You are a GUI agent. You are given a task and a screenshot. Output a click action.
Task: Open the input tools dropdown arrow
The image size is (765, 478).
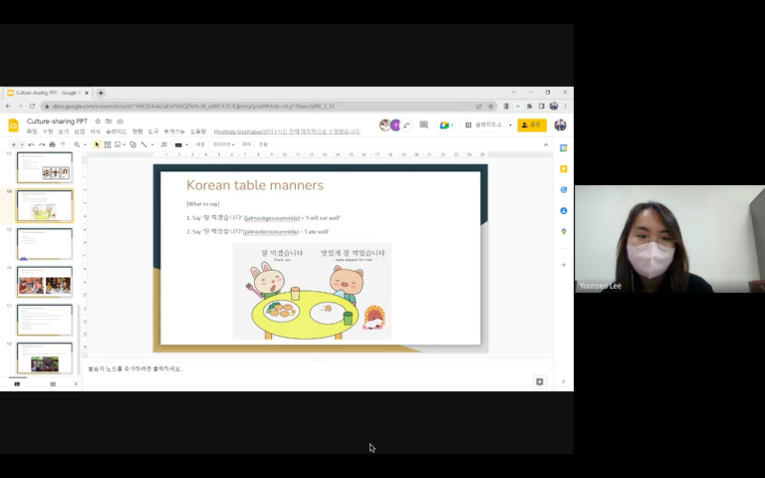pos(187,144)
